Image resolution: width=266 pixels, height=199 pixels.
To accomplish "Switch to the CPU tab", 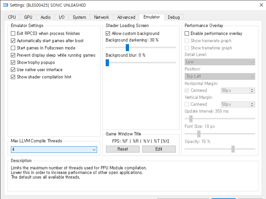I will pyautogui.click(x=12, y=17).
